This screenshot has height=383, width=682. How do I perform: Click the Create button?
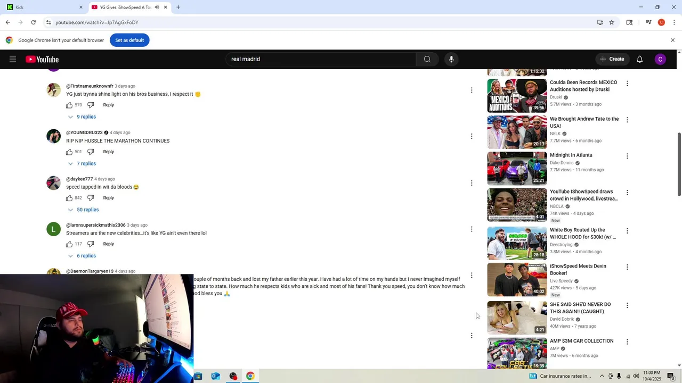(612, 59)
